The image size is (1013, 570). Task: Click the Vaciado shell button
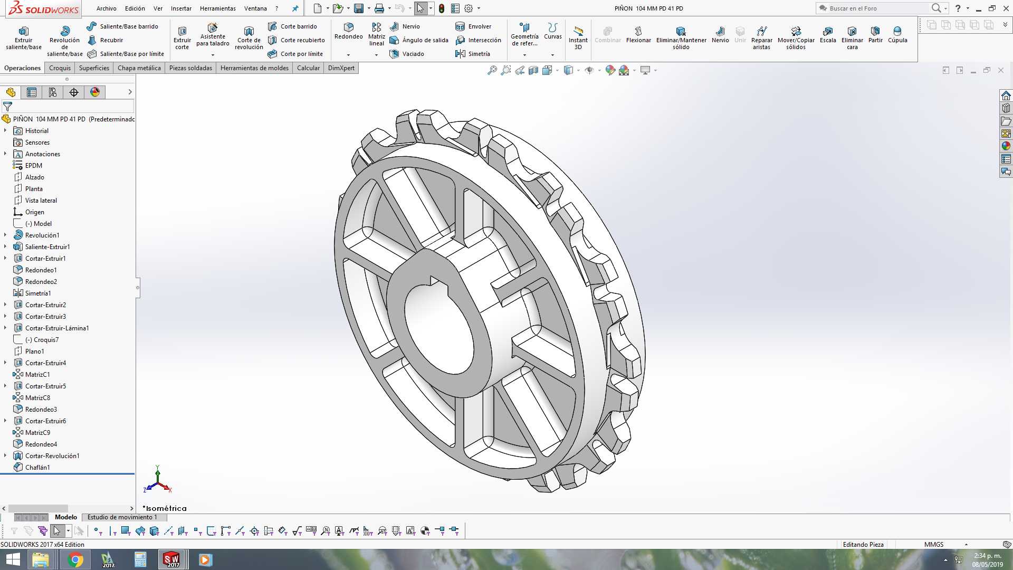(407, 54)
